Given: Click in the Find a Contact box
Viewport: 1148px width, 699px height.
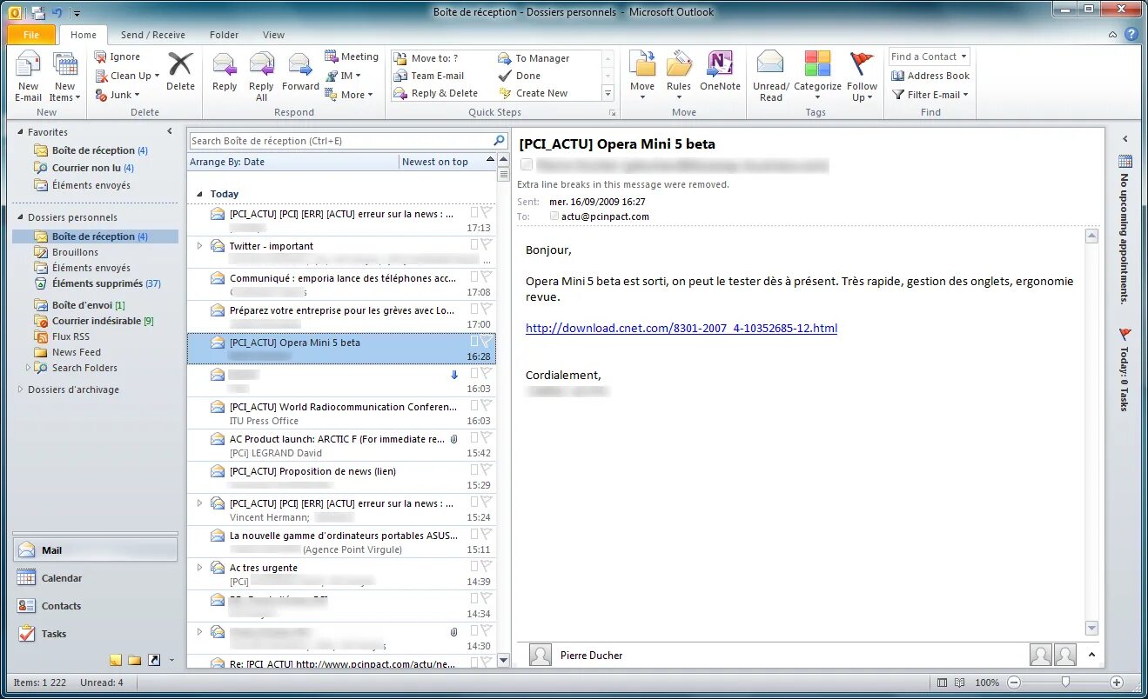Looking at the screenshot, I should pos(929,57).
